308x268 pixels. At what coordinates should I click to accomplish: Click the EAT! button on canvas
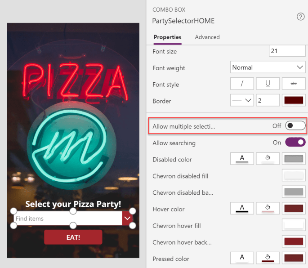(73, 237)
